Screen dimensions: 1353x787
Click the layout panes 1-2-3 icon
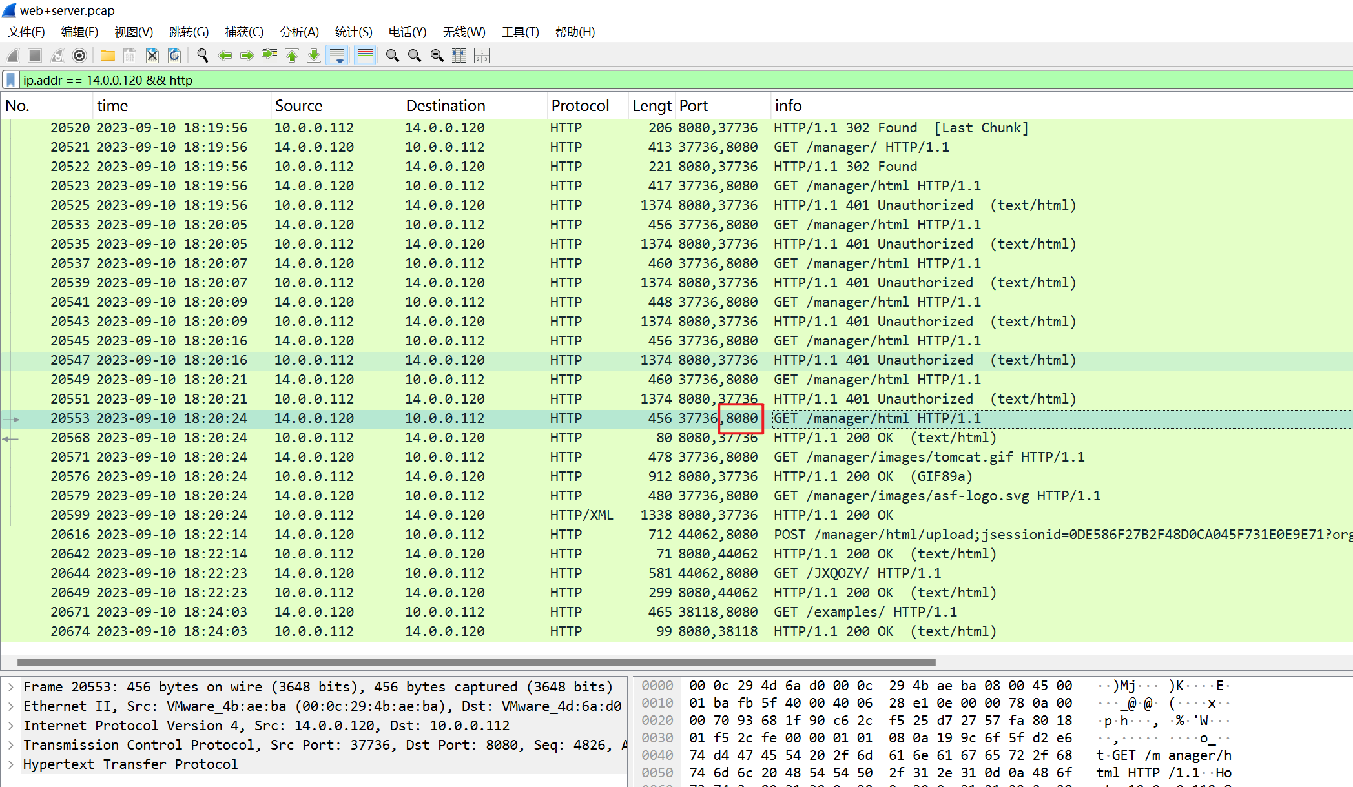pyautogui.click(x=482, y=56)
